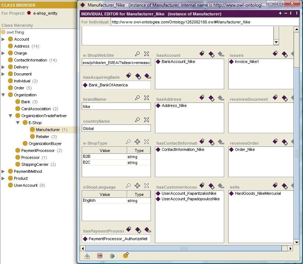Add an existing instance to hasAccount
This screenshot has width=303, height=264.
tap(211, 54)
